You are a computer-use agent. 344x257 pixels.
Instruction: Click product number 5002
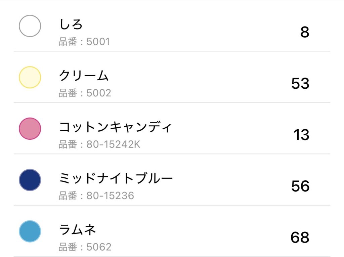tap(85, 93)
